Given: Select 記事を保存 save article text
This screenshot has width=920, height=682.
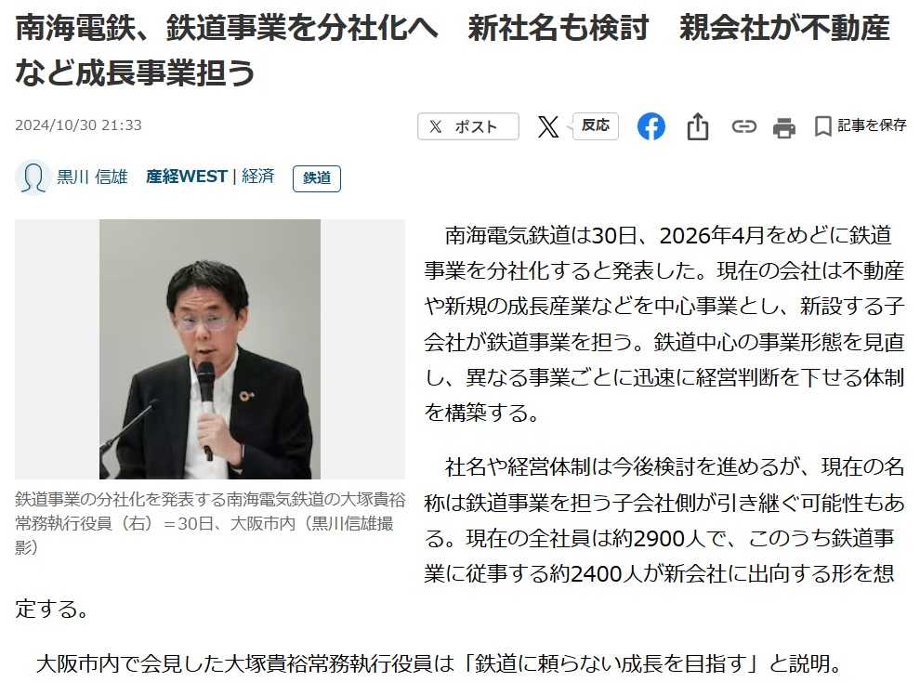Looking at the screenshot, I should pyautogui.click(x=872, y=125).
